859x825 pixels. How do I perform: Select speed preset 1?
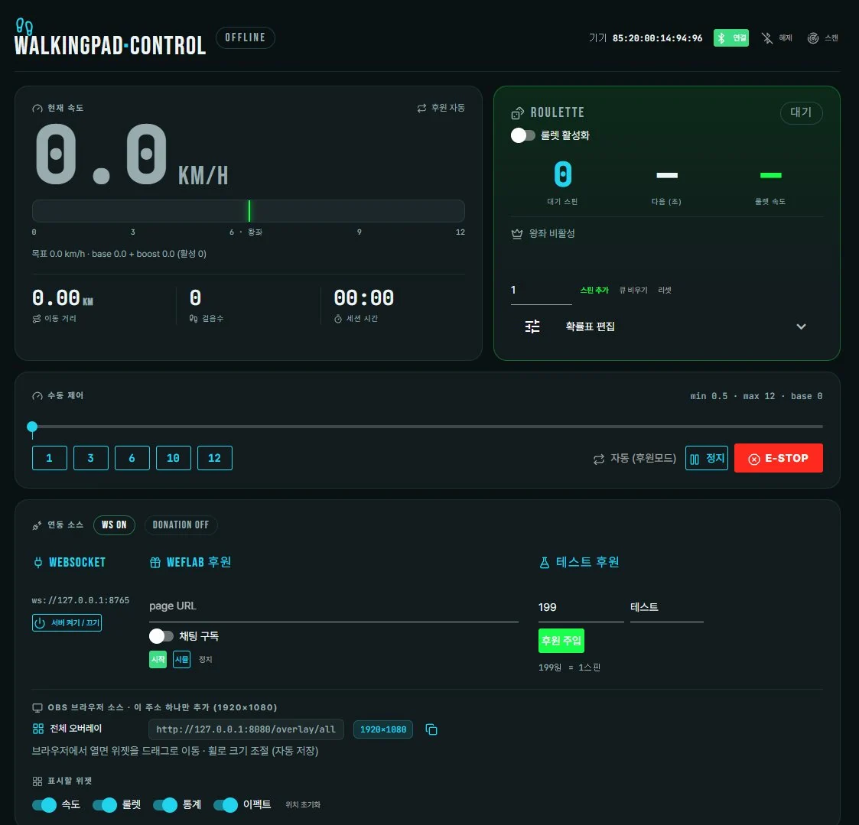tap(49, 458)
